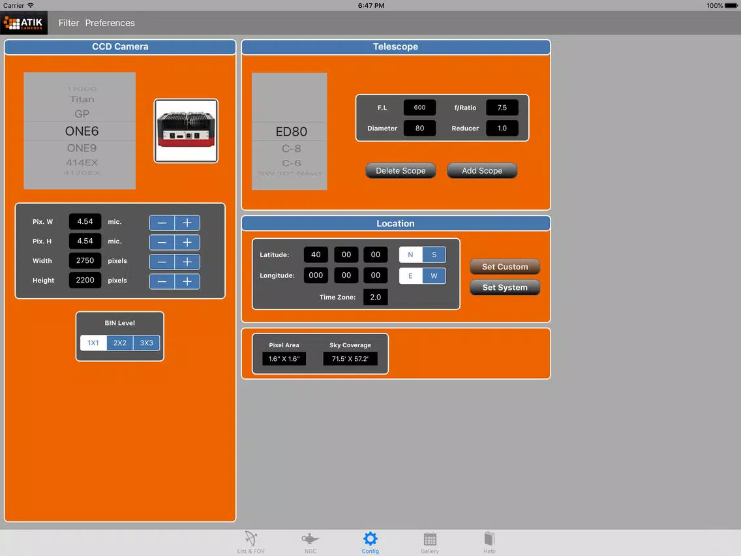Increase sensor Width with plus
The height and width of the screenshot is (556, 741).
(187, 262)
